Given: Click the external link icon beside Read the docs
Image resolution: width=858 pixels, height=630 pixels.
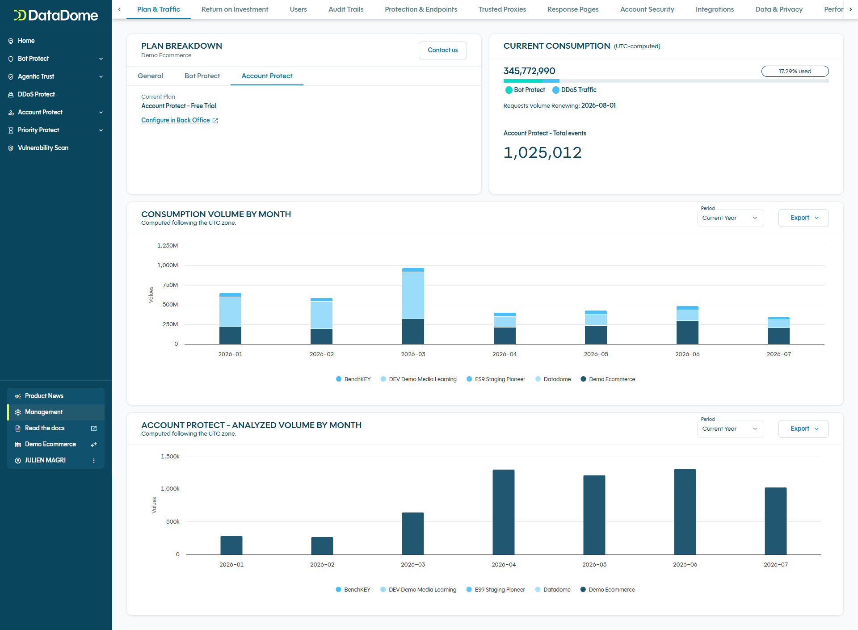Looking at the screenshot, I should tap(94, 428).
